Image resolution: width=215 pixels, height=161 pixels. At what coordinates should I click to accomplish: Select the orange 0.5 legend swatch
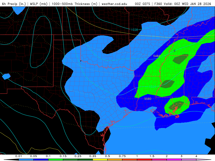pyautogui.click(x=115, y=160)
